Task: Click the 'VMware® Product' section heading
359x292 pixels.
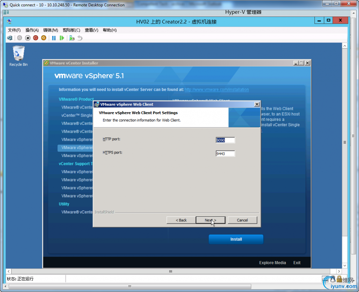Action: [x=76, y=99]
